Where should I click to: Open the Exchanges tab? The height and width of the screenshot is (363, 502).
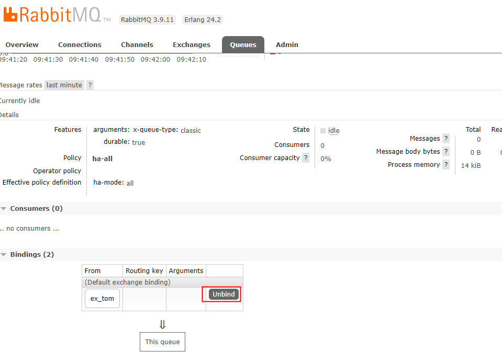click(x=192, y=45)
